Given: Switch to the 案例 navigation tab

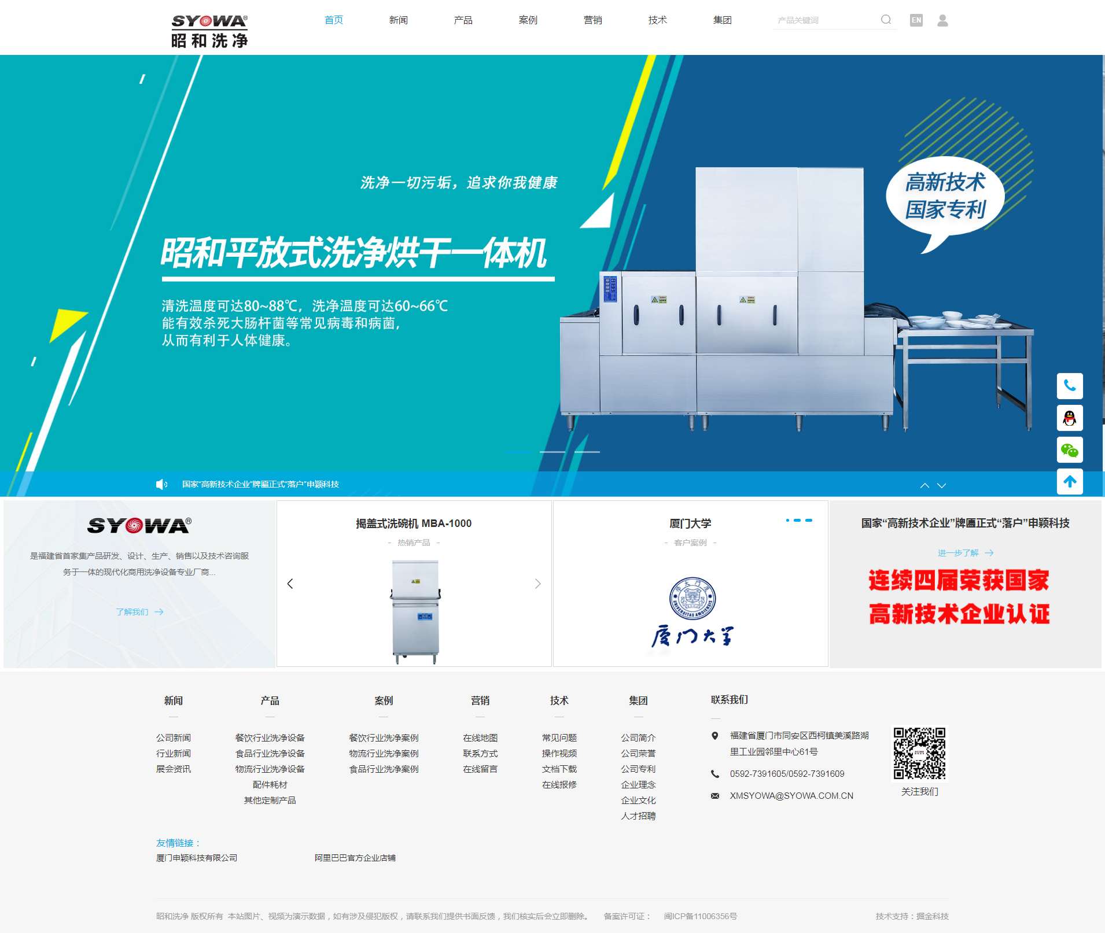Looking at the screenshot, I should pos(528,20).
